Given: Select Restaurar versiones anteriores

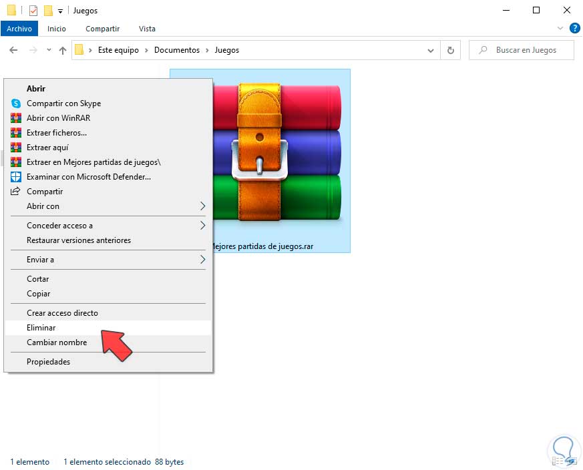Looking at the screenshot, I should coord(108,240).
